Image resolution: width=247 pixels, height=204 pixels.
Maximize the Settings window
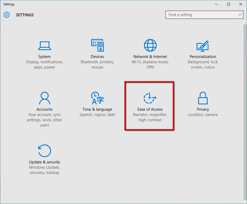pos(229,4)
